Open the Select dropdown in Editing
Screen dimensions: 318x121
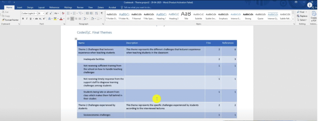tap(302, 20)
